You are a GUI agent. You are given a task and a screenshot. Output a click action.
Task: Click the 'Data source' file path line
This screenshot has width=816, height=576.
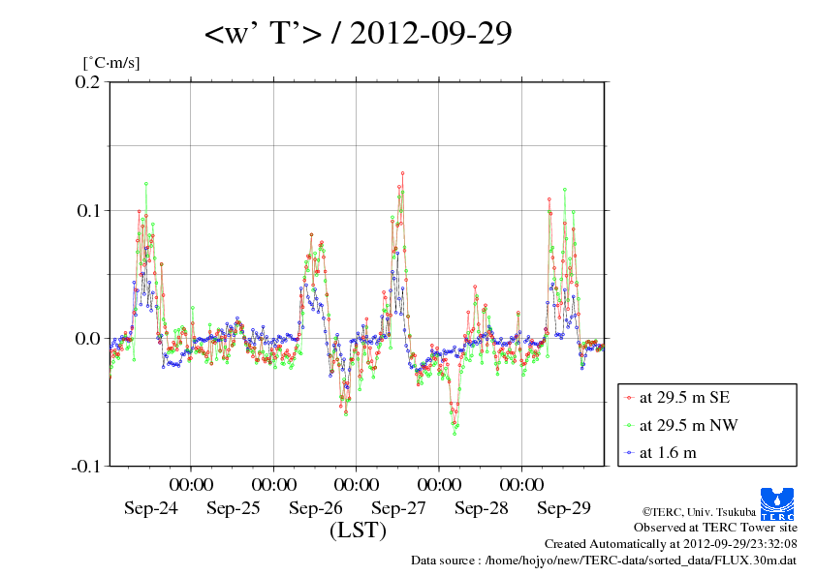coord(604,561)
